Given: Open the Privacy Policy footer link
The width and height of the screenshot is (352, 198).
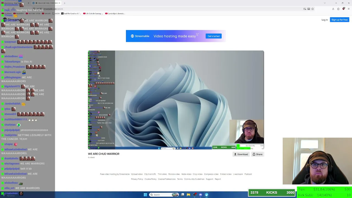Looking at the screenshot, I should point(137,179).
